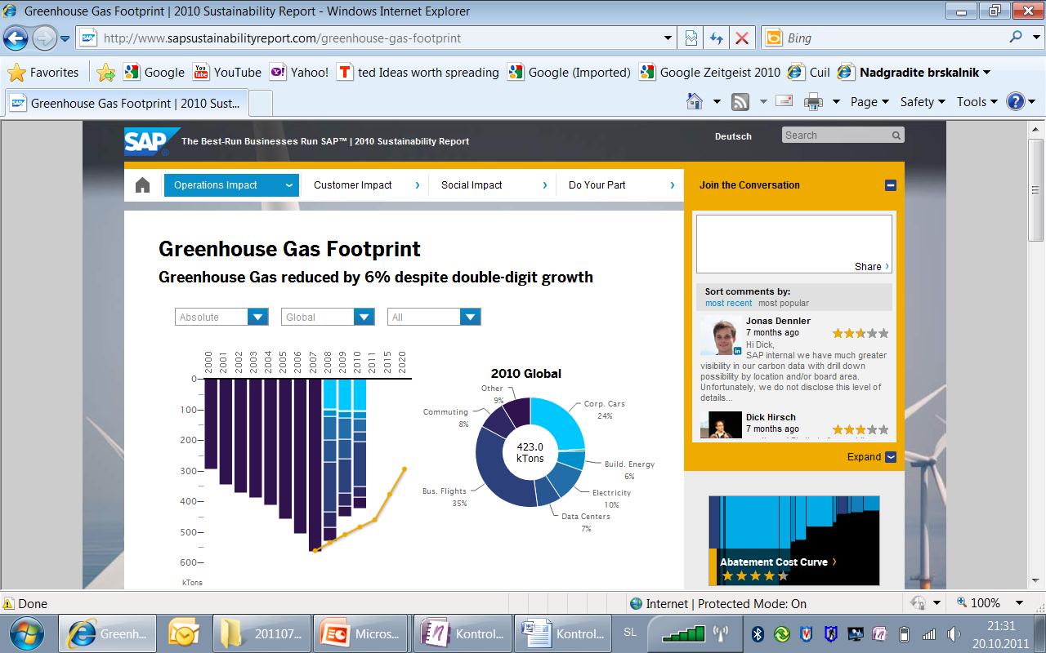Click the red Stop loading icon
1046x653 pixels.
click(741, 38)
